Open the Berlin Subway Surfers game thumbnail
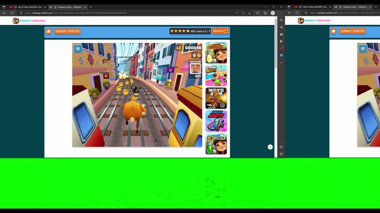Image resolution: width=380 pixels, height=213 pixels. (216, 144)
